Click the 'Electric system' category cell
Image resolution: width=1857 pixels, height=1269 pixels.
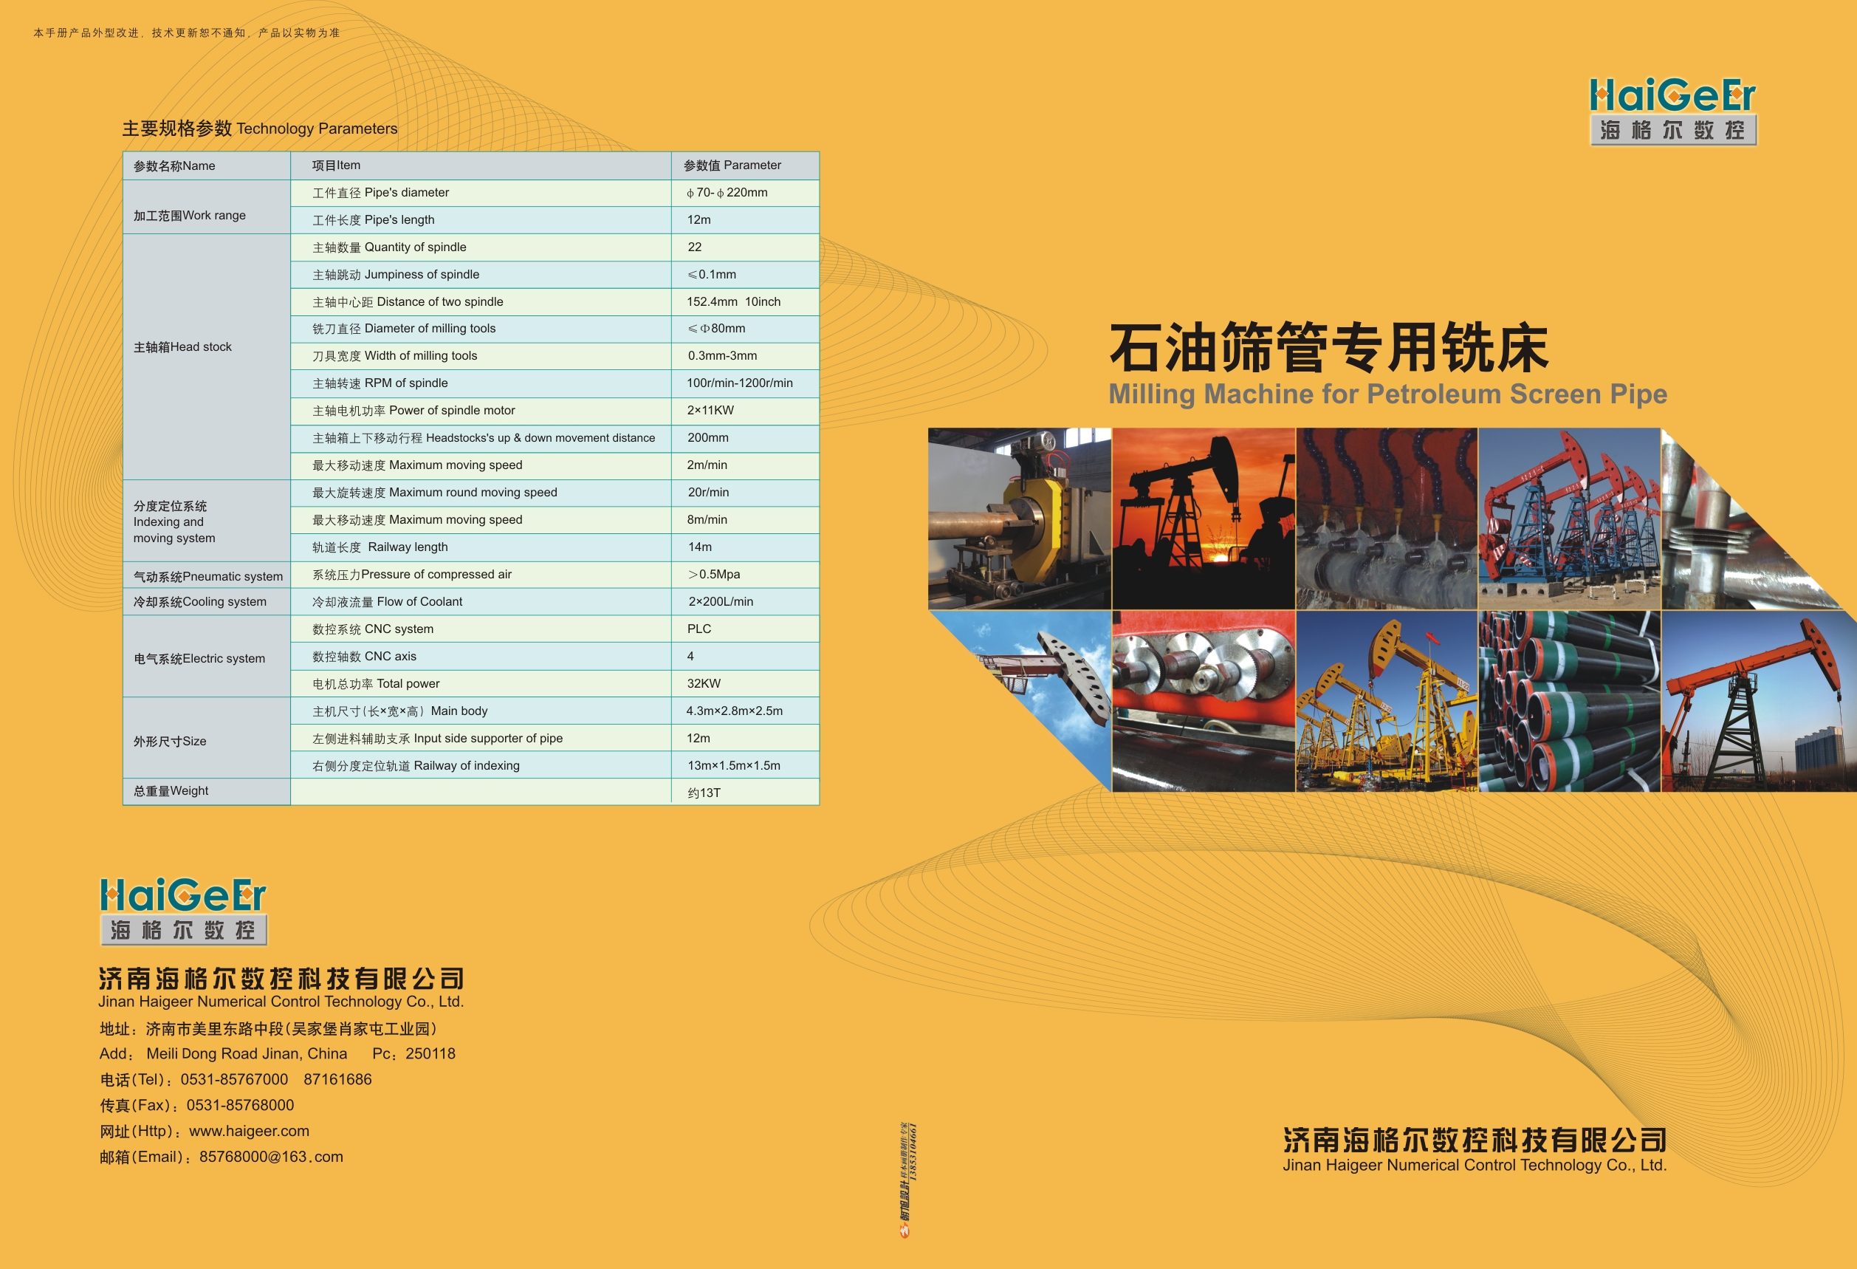tap(207, 656)
